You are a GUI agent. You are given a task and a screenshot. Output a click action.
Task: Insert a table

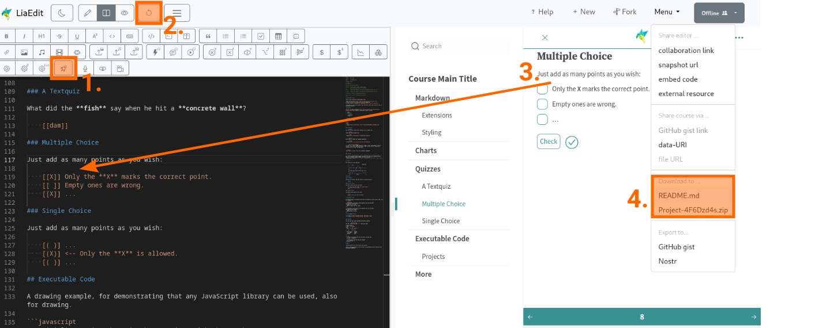(x=278, y=36)
